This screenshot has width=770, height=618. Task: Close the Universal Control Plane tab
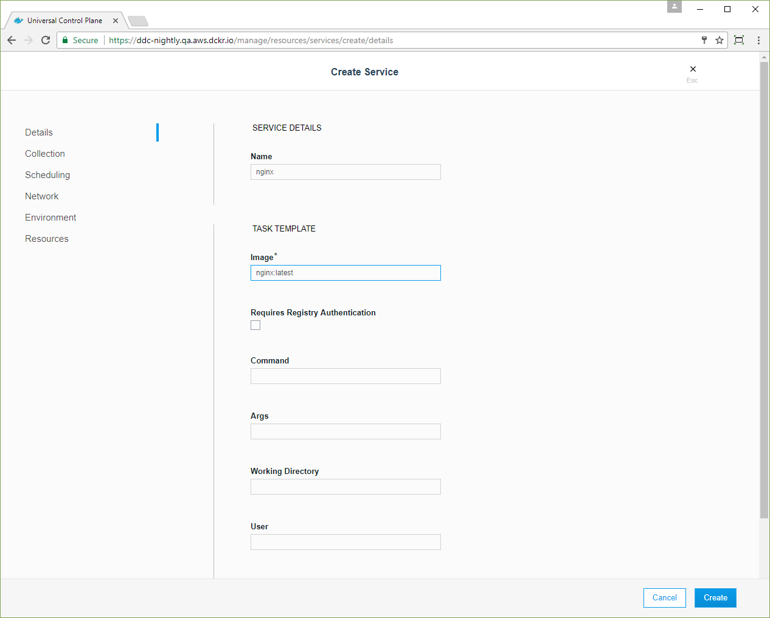click(116, 21)
